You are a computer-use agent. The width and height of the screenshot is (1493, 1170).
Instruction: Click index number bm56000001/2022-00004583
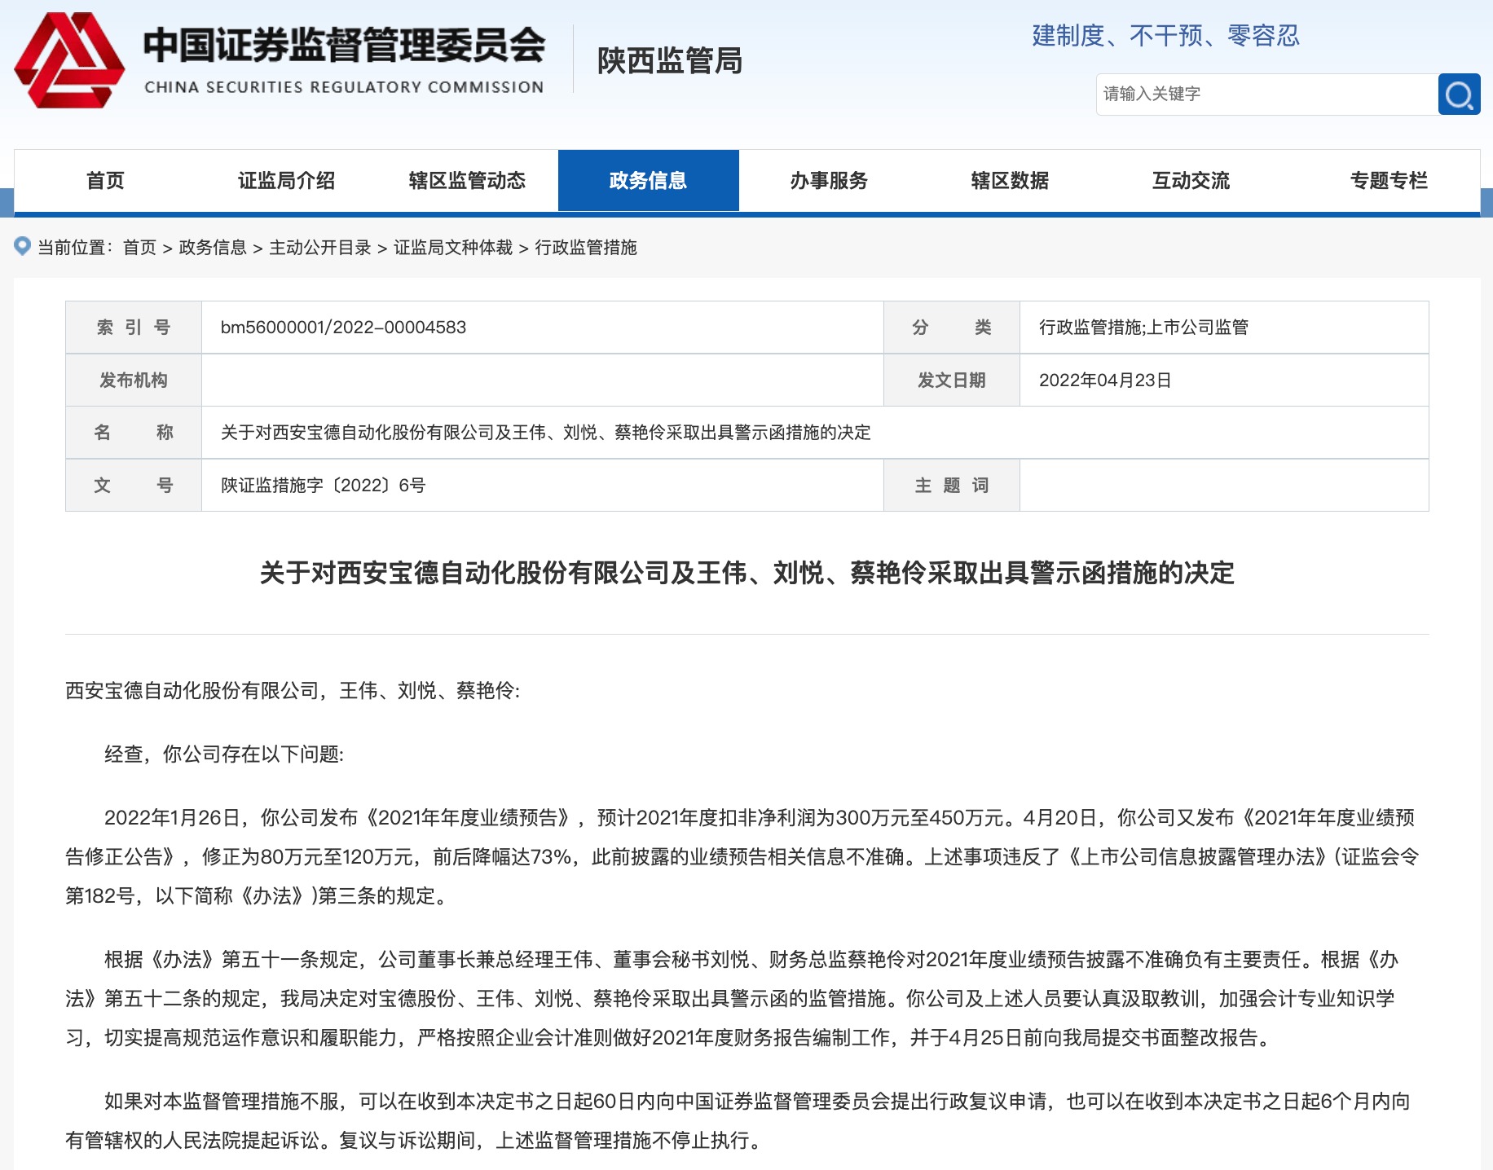coord(343,328)
